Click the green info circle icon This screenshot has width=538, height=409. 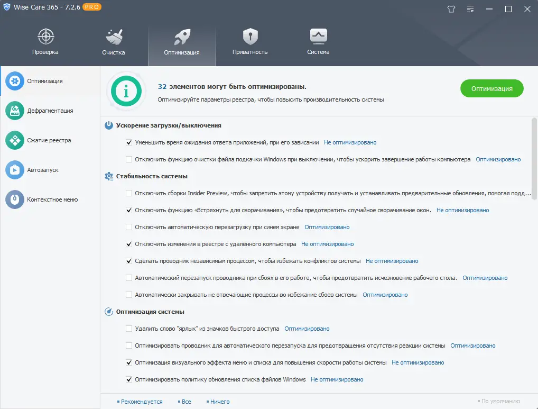(126, 91)
